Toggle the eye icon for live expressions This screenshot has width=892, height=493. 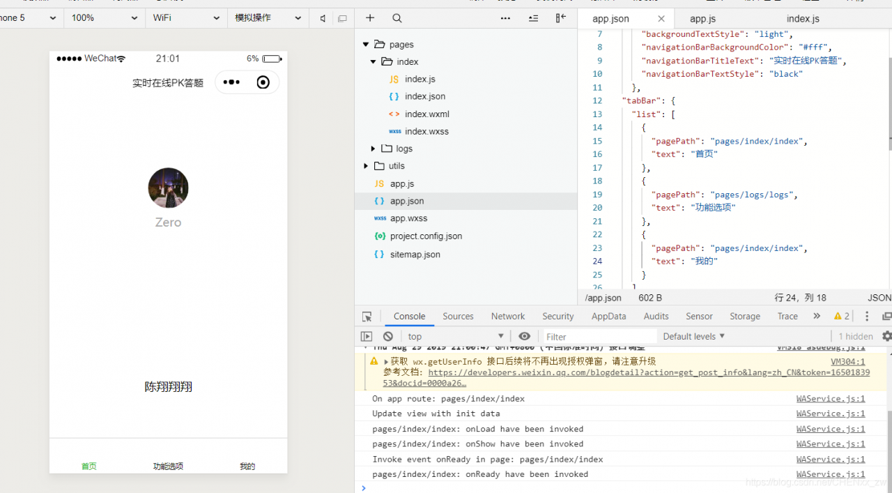point(525,336)
